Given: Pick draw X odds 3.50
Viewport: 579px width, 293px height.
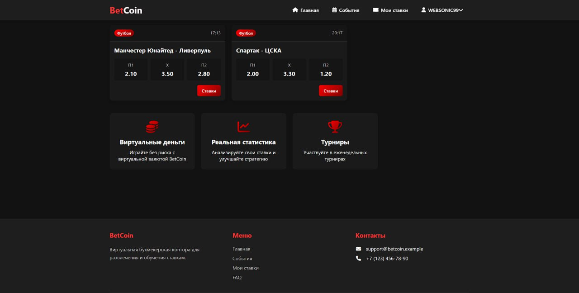Looking at the screenshot, I should (167, 70).
